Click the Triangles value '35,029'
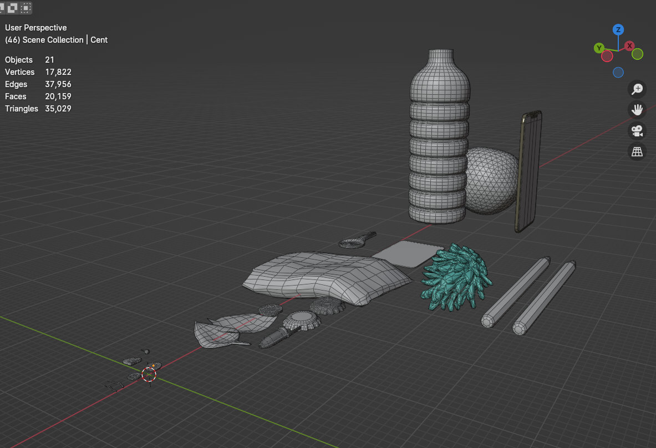 (58, 108)
